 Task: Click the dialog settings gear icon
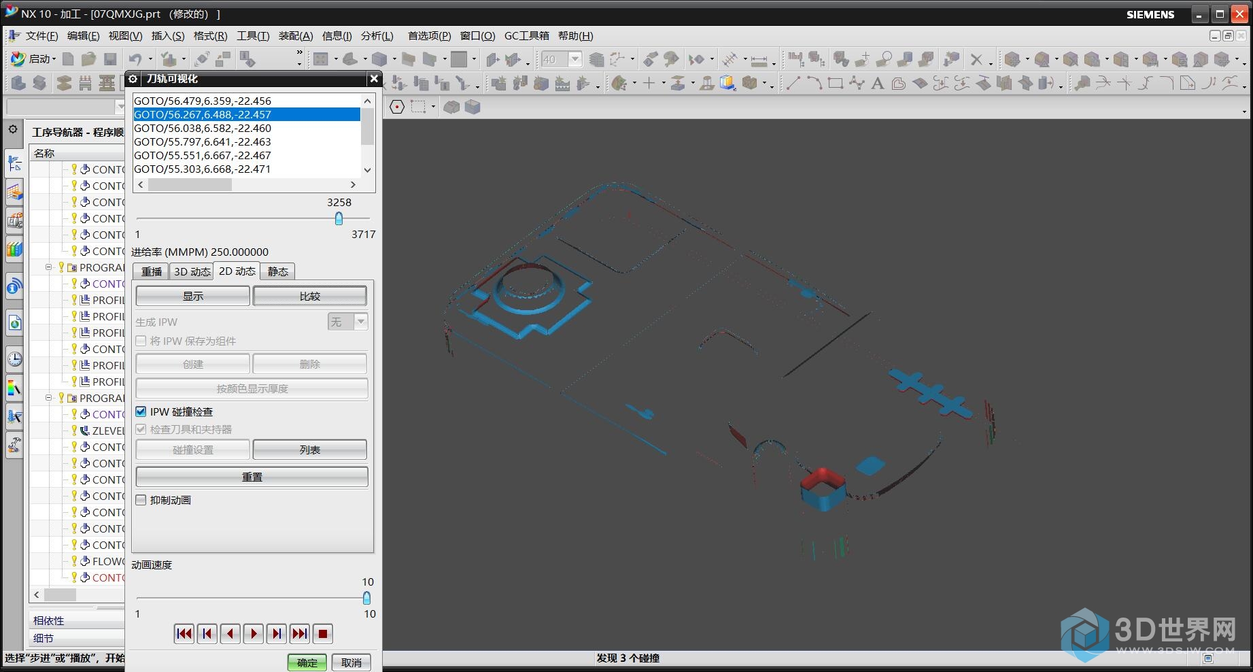click(x=134, y=79)
